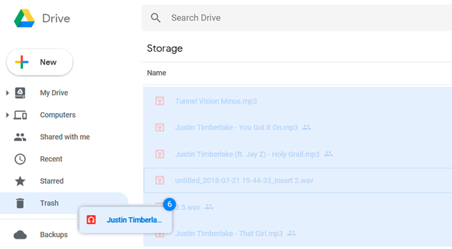
Task: Open Shared with me
Action: [65, 137]
